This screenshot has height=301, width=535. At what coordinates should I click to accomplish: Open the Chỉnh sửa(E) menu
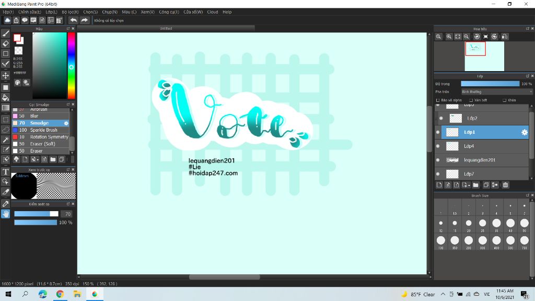click(29, 12)
